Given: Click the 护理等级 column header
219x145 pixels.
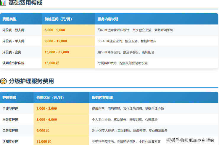Looking at the screenshot, I should pyautogui.click(x=9, y=98).
